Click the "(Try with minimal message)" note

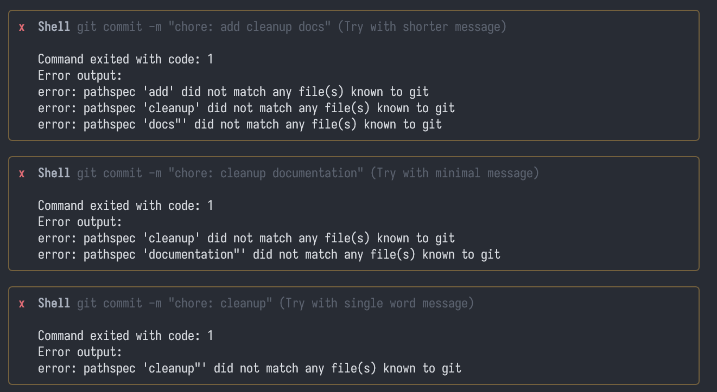click(x=454, y=173)
